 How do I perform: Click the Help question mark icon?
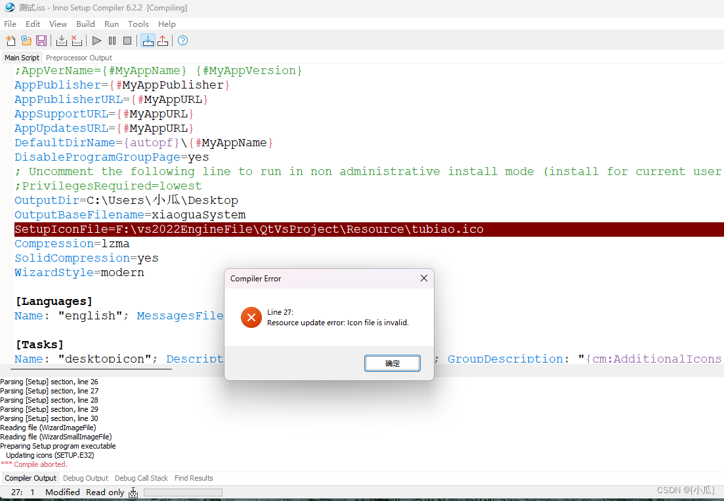click(x=183, y=41)
